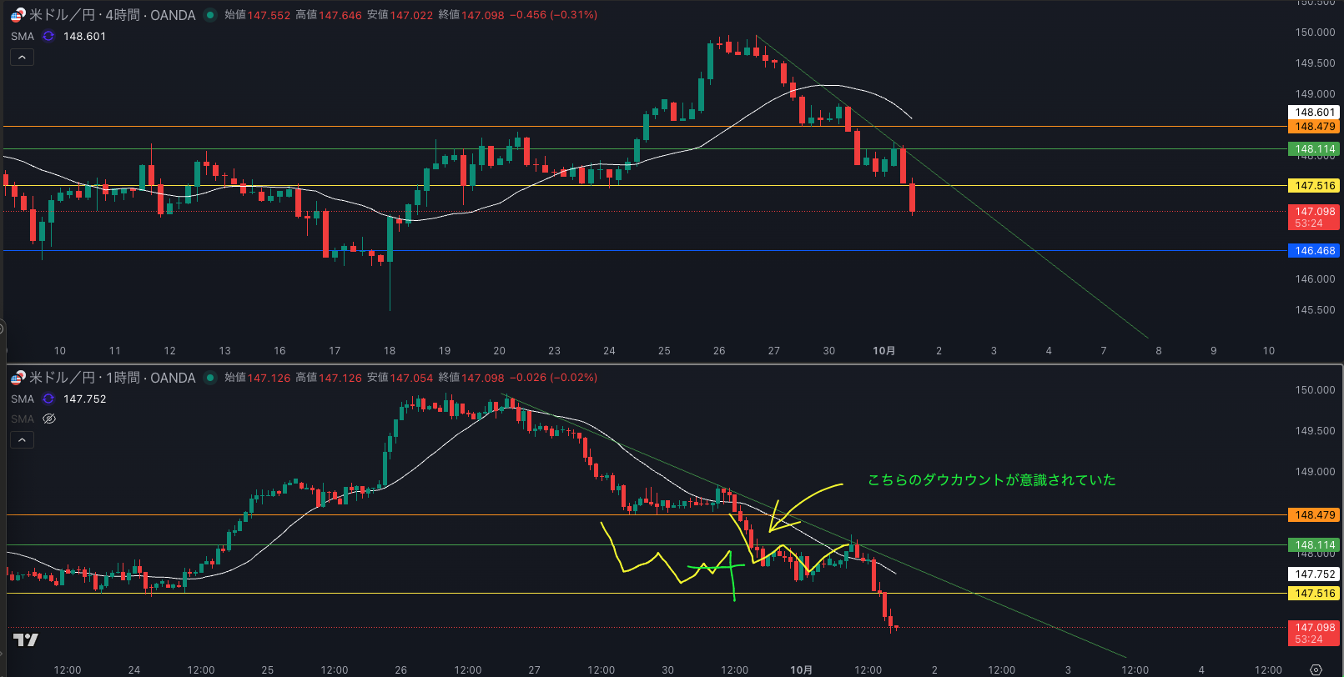Collapse indicator legend on the 4-hour chart
The height and width of the screenshot is (677, 1344).
(22, 58)
